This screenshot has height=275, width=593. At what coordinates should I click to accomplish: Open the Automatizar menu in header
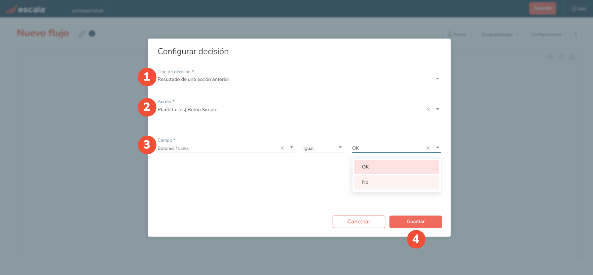(x=87, y=11)
